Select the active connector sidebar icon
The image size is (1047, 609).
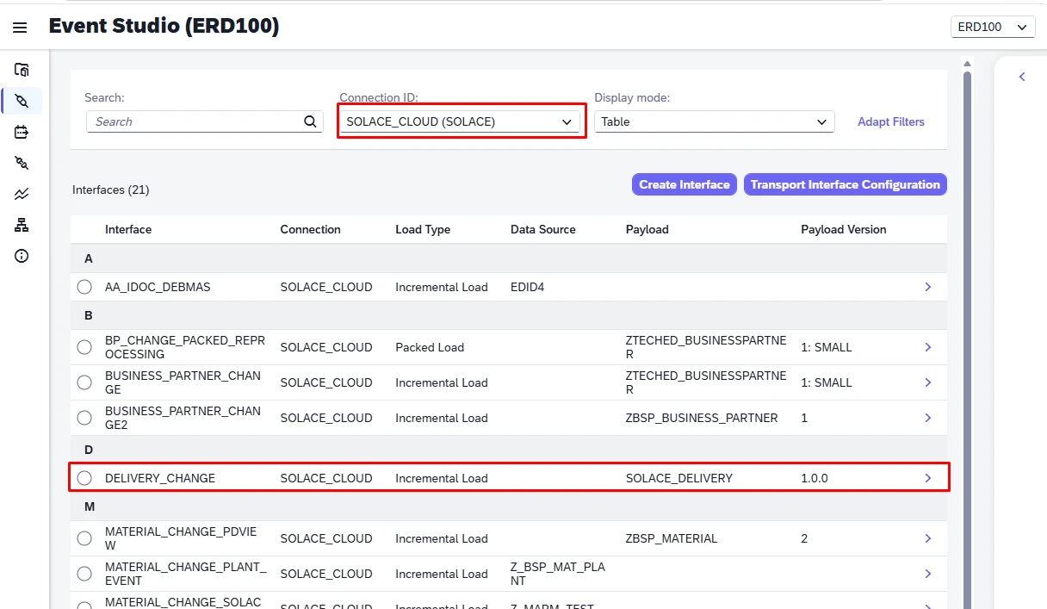pyautogui.click(x=22, y=101)
